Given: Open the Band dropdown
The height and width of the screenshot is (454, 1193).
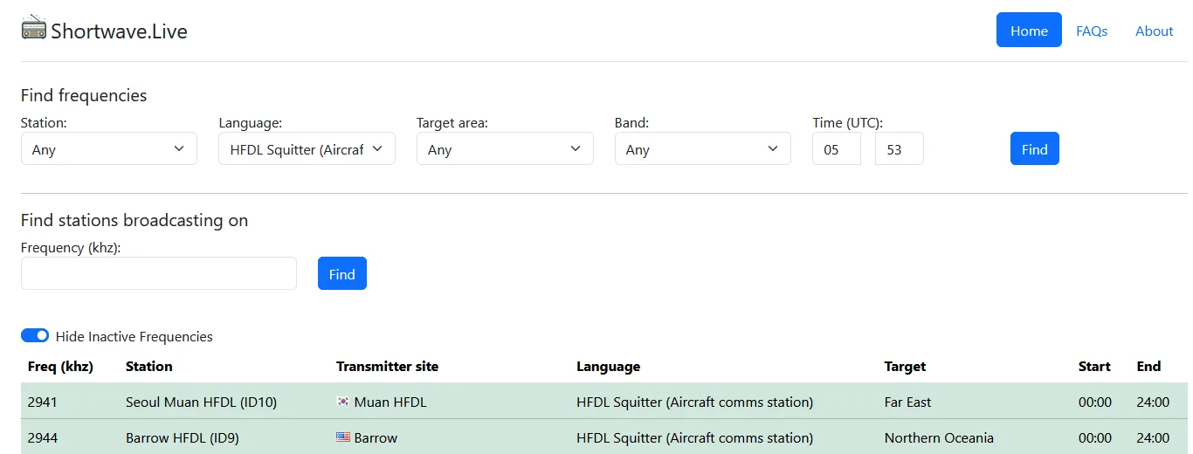Looking at the screenshot, I should point(703,149).
